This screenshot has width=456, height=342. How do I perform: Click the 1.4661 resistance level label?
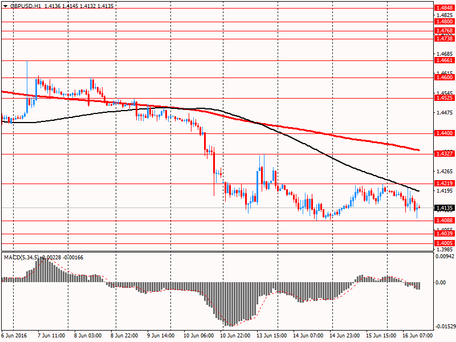point(445,60)
